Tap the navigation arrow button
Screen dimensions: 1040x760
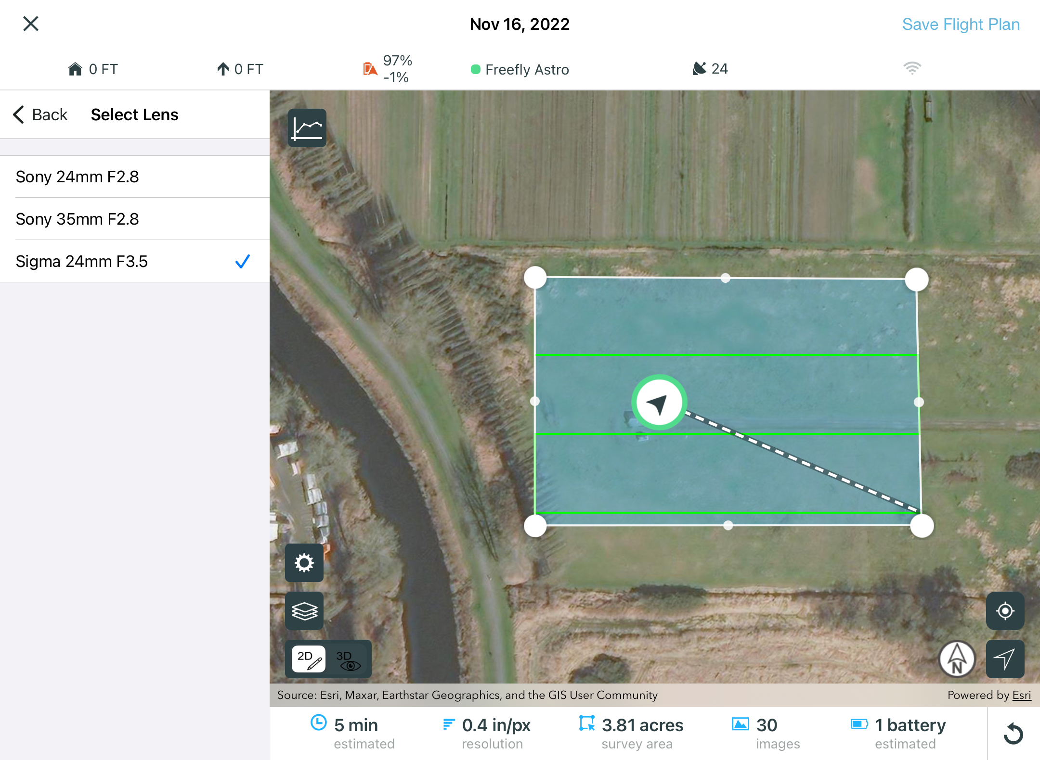[1005, 659]
